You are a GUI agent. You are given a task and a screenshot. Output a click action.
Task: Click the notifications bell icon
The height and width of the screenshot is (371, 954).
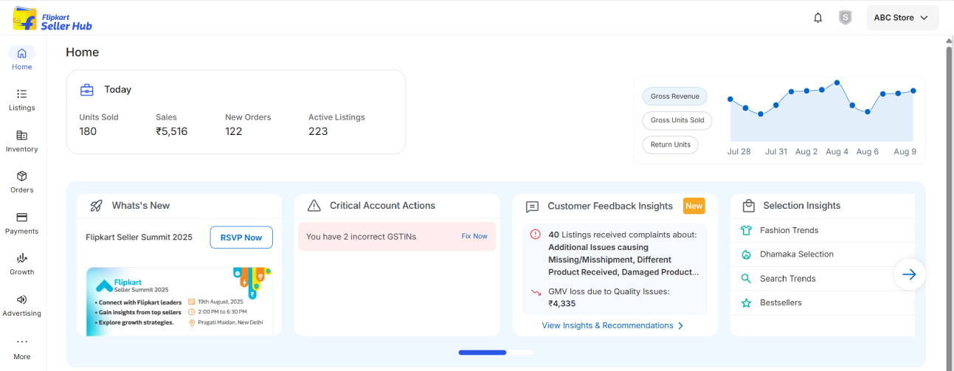(818, 18)
